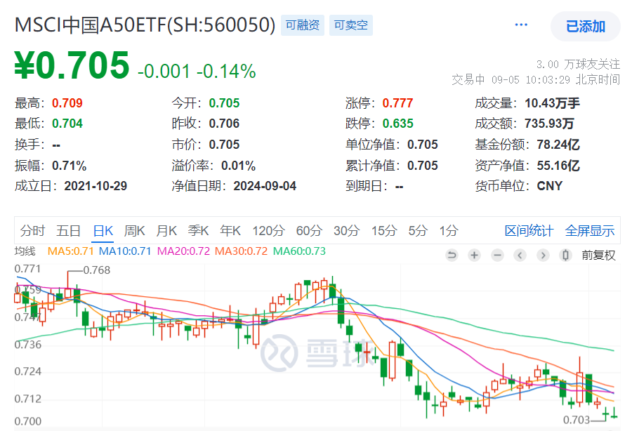Zoom out chart with minus icon
Screen dimensions: 632x431
(497, 255)
